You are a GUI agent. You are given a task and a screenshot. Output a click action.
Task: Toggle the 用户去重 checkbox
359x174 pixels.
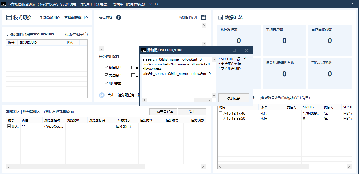pos(106,83)
